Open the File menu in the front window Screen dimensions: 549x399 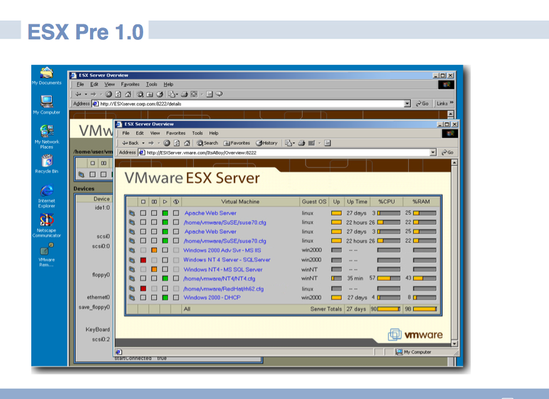pos(126,133)
